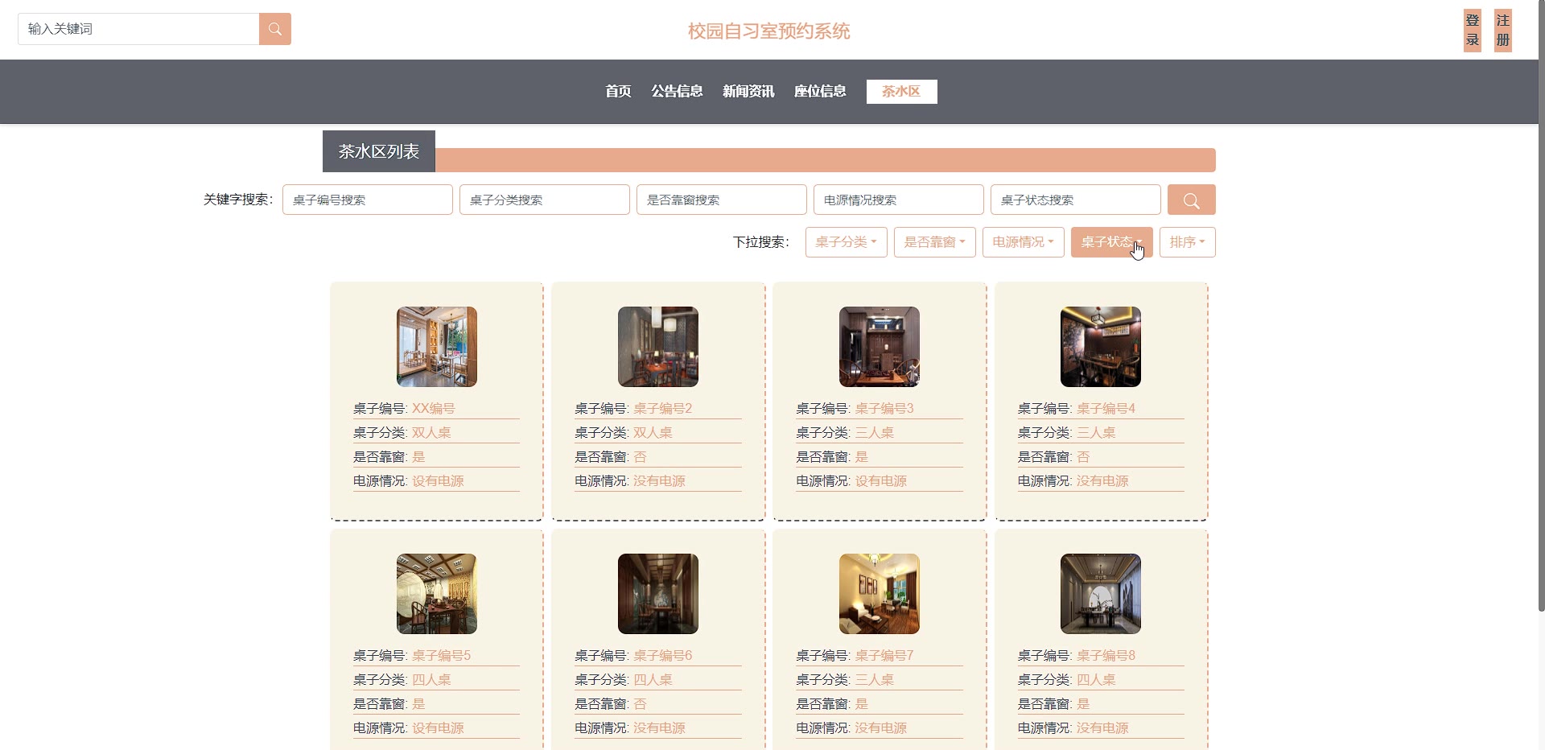Image resolution: width=1545 pixels, height=750 pixels.
Task: Click the XX编号 table number text
Action: 434,409
